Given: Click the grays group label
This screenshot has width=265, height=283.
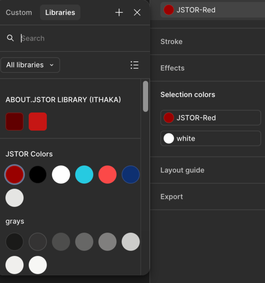Looking at the screenshot, I should pyautogui.click(x=15, y=221).
